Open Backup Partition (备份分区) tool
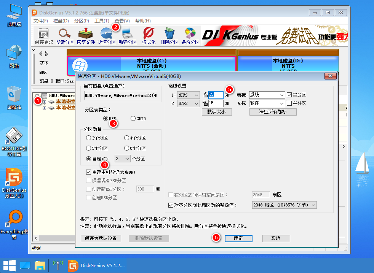Screen dimensions: 374x273 190,36
